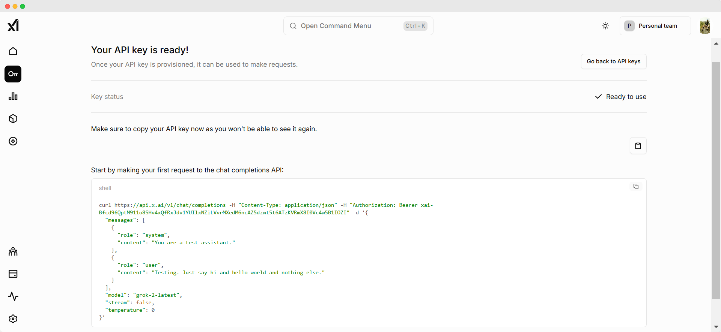The width and height of the screenshot is (721, 332).
Task: Copy the shell code snippet
Action: (636, 187)
